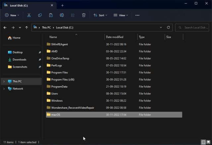The image size is (212, 145).
Task: Maximize the File Explorer window
Action: click(x=196, y=3)
